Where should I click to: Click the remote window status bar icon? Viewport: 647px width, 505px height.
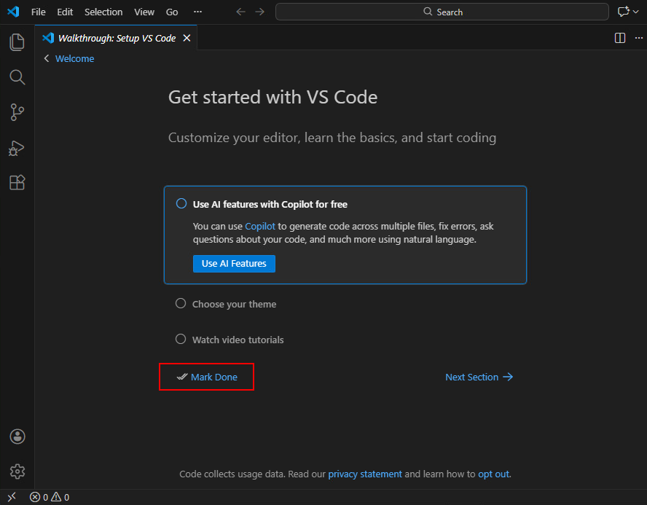pyautogui.click(x=12, y=497)
